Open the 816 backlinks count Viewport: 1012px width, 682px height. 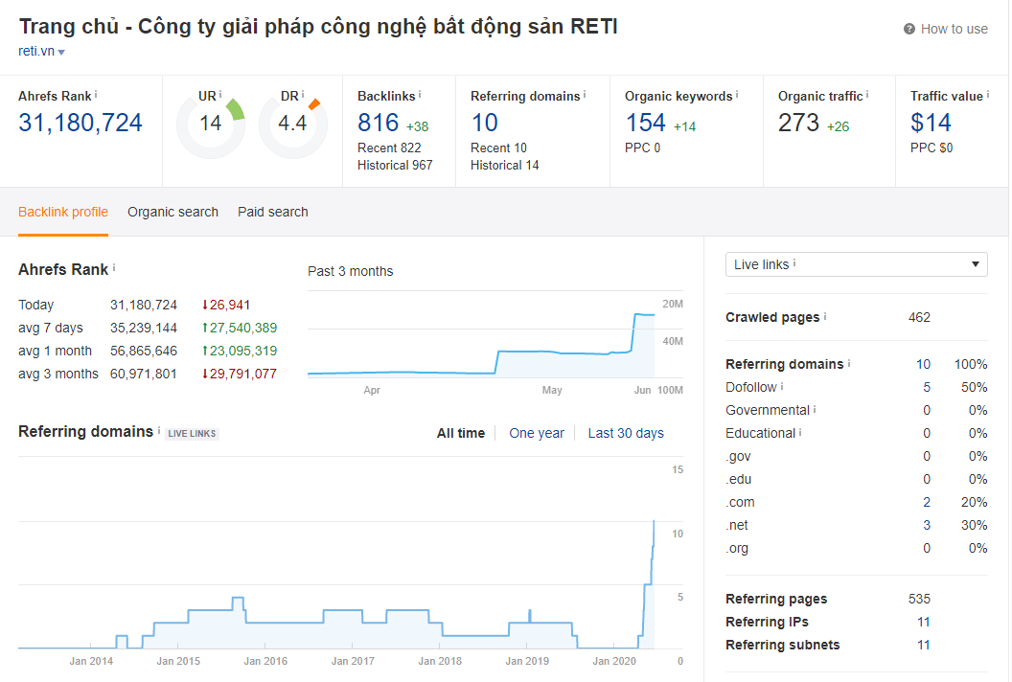coord(379,123)
